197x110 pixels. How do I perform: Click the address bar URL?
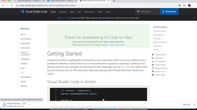click(47, 5)
